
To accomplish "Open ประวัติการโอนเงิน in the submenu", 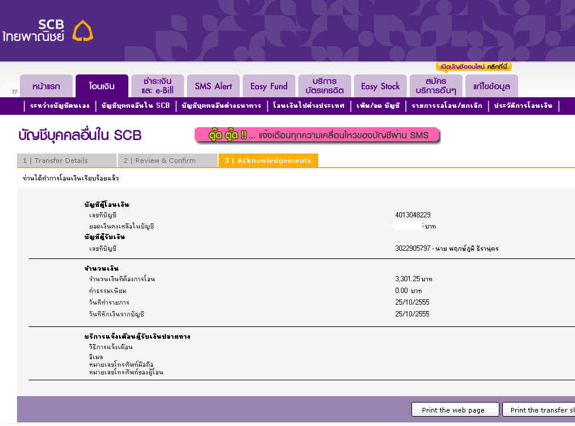I will coord(523,106).
